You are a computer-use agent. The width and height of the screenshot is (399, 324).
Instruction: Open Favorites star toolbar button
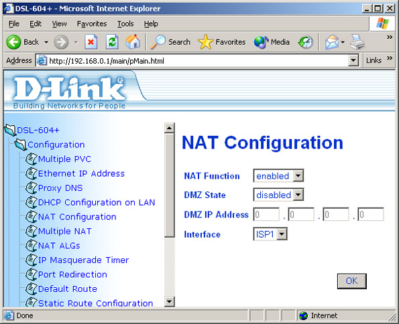pos(222,42)
